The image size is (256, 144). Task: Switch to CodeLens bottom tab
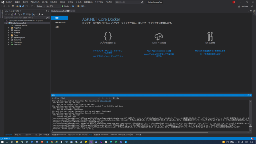[x=113, y=135]
